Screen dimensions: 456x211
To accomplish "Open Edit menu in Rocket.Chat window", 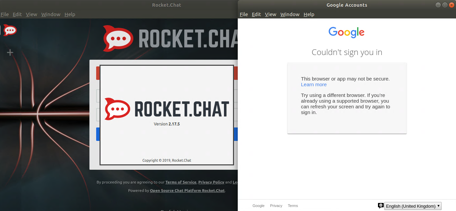I will [17, 14].
